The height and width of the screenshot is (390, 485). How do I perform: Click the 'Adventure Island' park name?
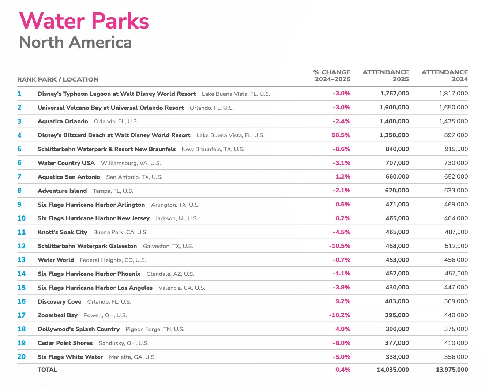tap(62, 191)
